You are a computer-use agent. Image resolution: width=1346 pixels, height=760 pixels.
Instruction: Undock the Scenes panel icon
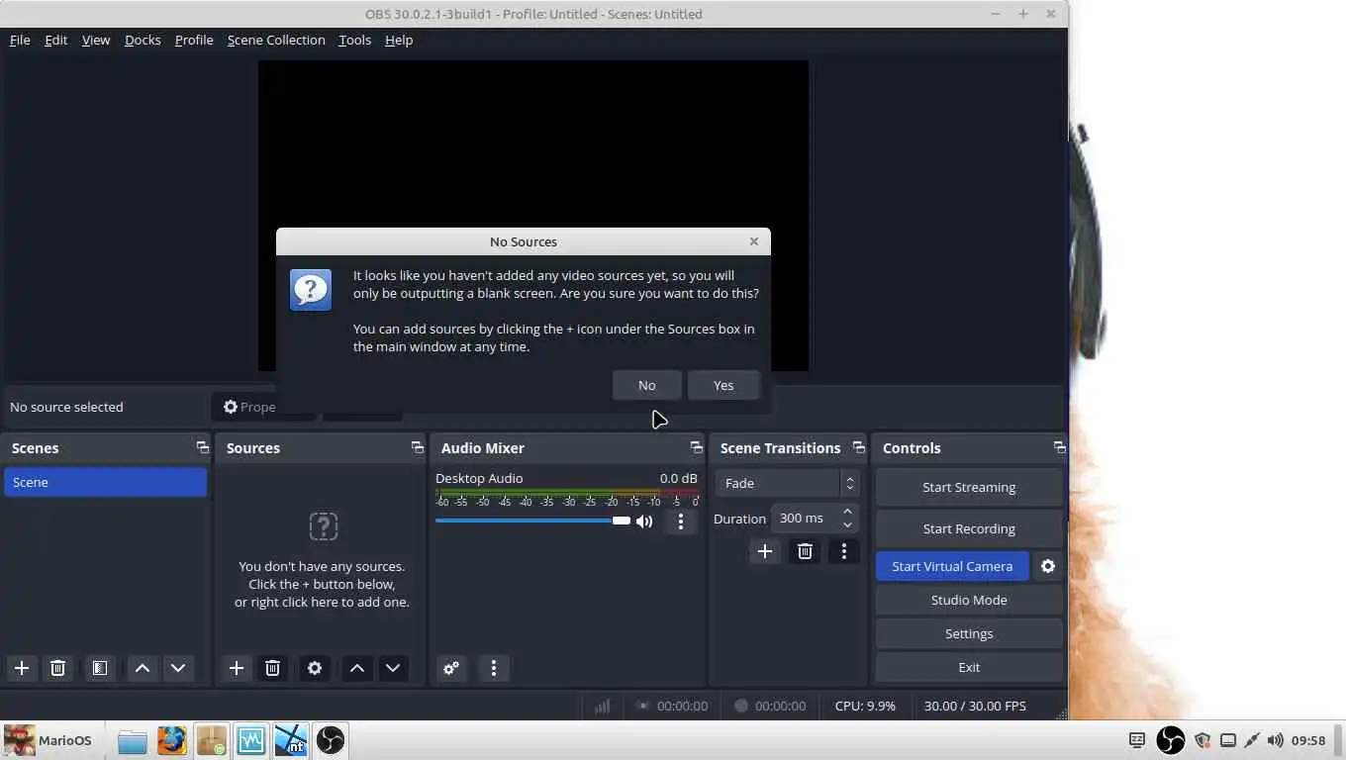pyautogui.click(x=202, y=447)
